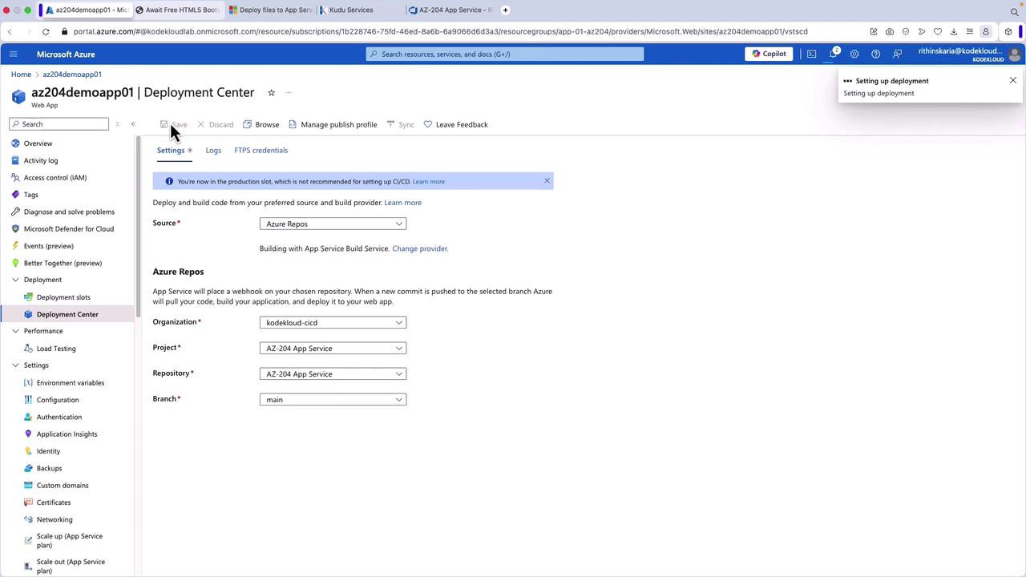Switch to Kudu Services browser tab
The image size is (1026, 577).
pos(362,10)
